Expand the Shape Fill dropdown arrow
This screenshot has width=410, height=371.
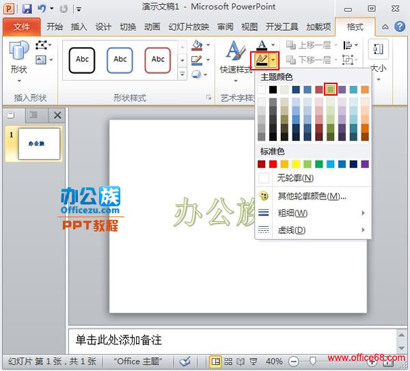pos(208,45)
